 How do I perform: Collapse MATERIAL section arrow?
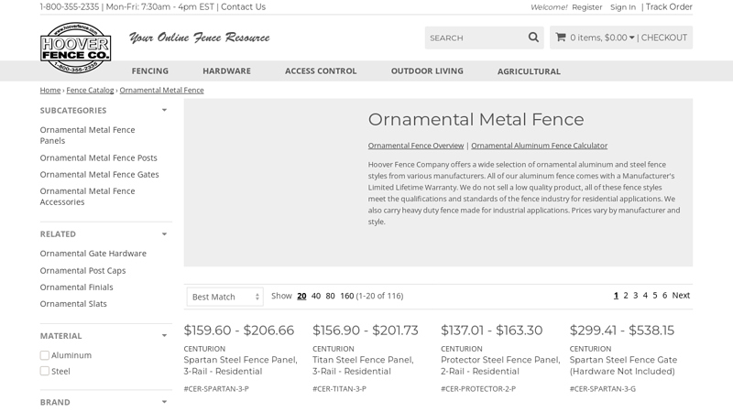[164, 335]
